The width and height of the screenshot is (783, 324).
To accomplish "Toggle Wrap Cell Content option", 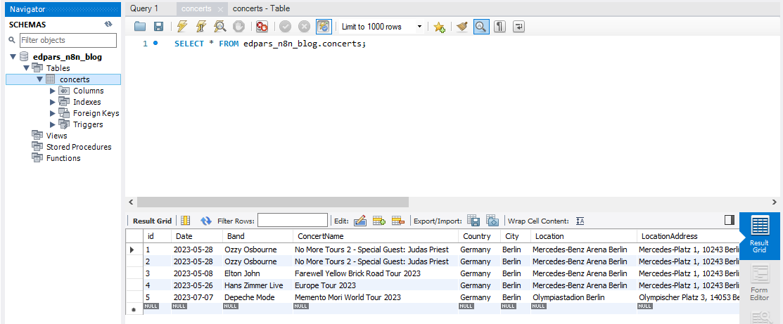I will click(x=580, y=221).
